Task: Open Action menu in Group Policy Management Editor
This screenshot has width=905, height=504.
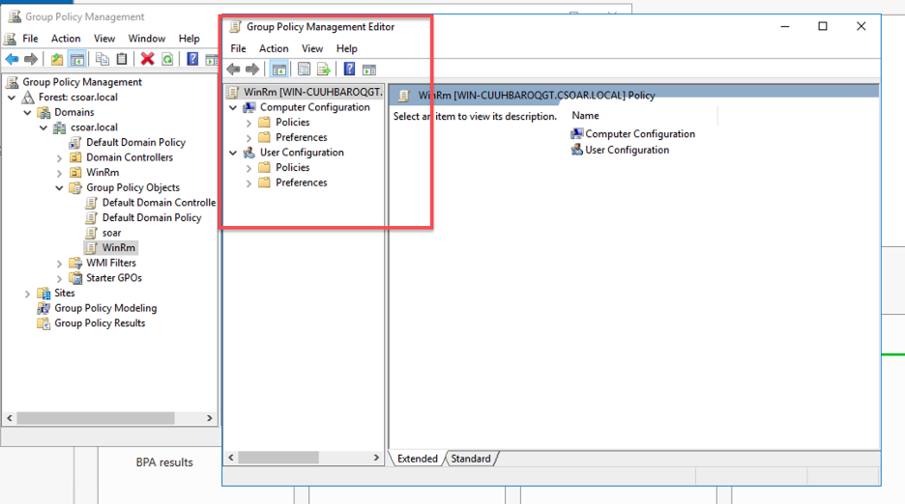Action: 273,48
